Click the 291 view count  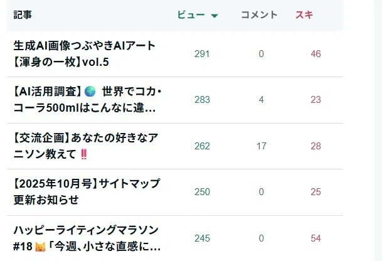click(x=202, y=54)
